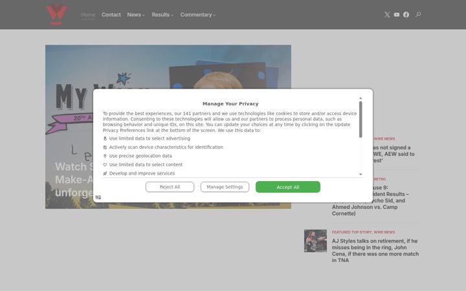Go to the Home menu item
The width and height of the screenshot is (466, 291).
point(88,14)
